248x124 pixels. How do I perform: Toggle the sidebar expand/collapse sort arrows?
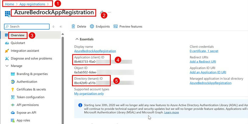coord(53,26)
